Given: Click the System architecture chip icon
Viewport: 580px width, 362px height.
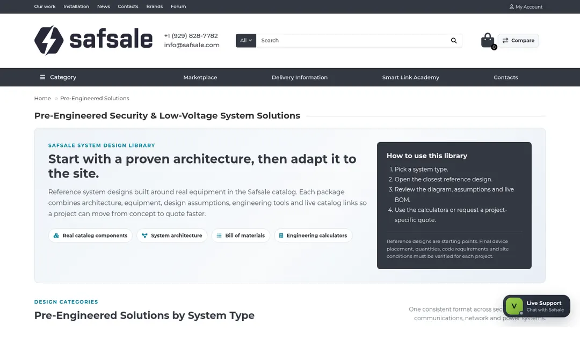Looking at the screenshot, I should pyautogui.click(x=144, y=235).
